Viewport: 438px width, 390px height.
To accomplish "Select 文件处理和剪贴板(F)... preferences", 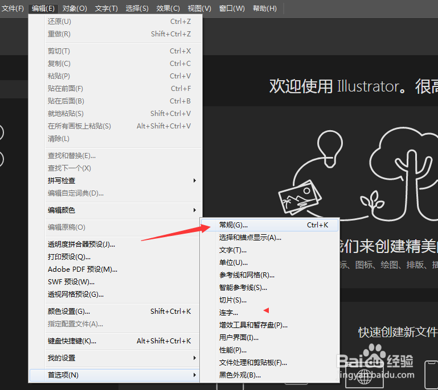I will click(x=270, y=363).
